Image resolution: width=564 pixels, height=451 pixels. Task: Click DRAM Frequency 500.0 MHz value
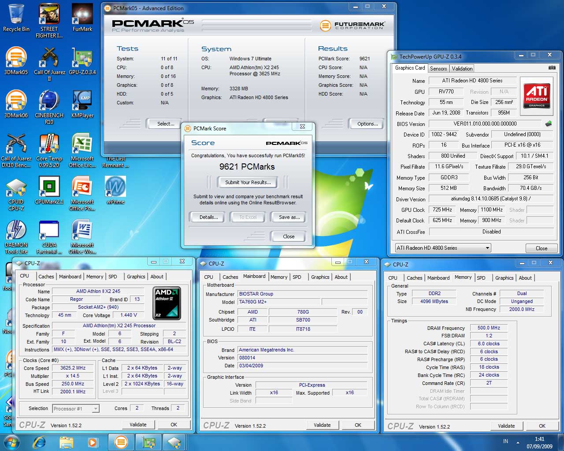tap(489, 328)
